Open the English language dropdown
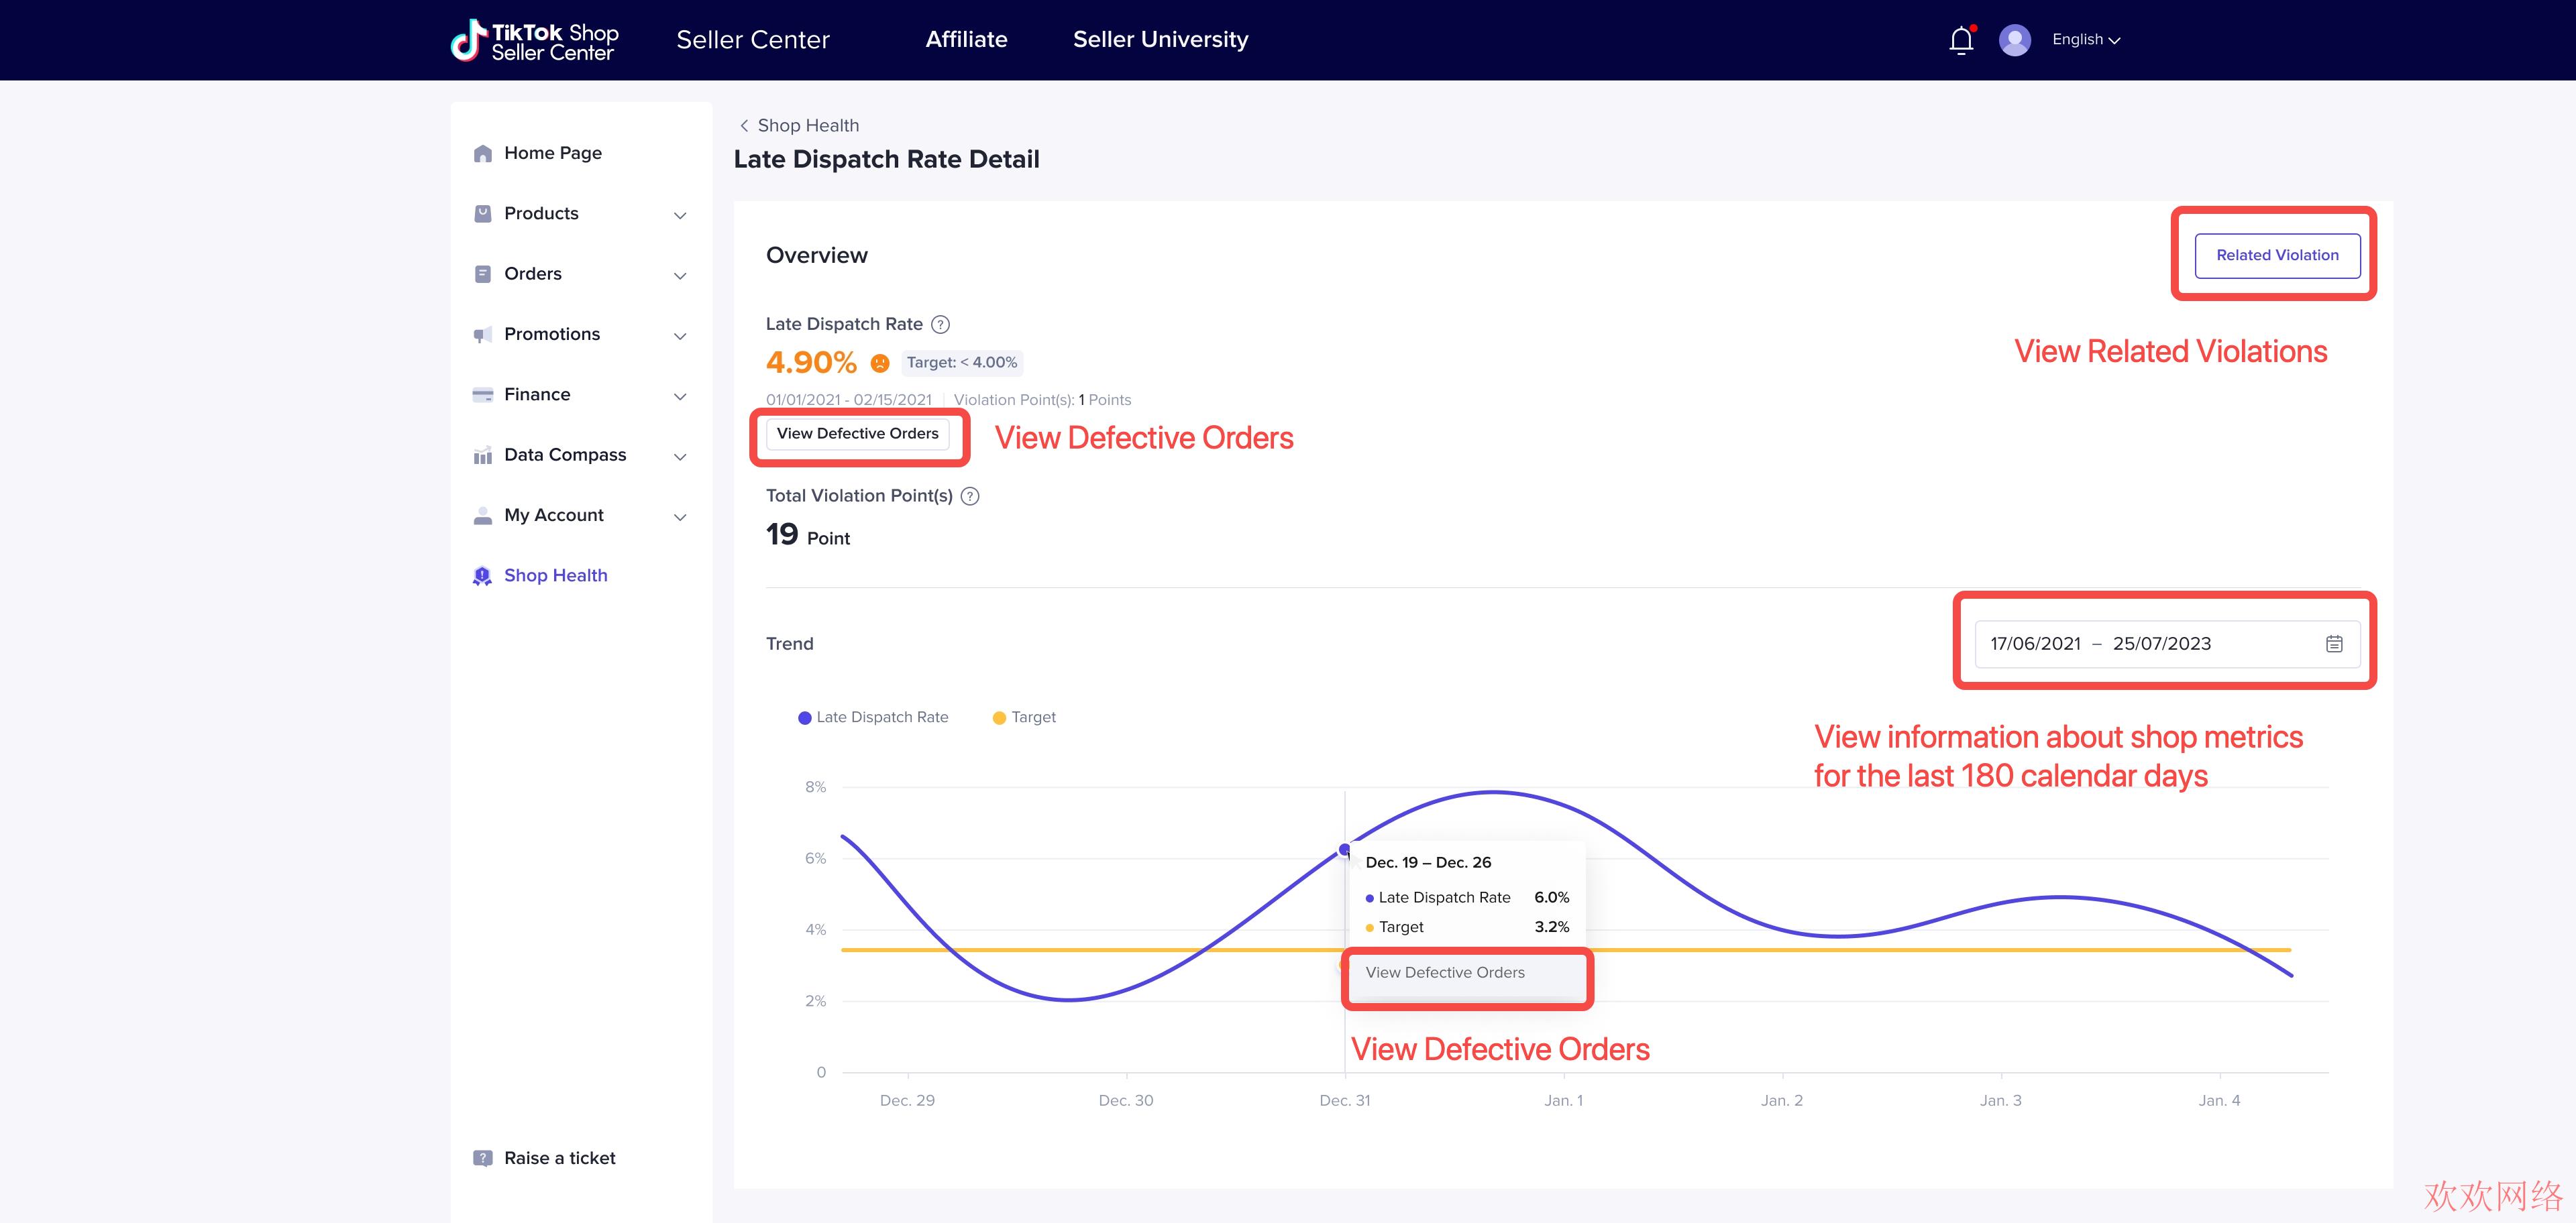Screen dimensions: 2576x1223 pyautogui.click(x=2086, y=40)
